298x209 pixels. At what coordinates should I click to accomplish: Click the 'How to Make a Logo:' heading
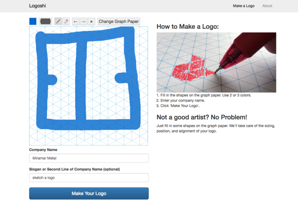(x=188, y=27)
